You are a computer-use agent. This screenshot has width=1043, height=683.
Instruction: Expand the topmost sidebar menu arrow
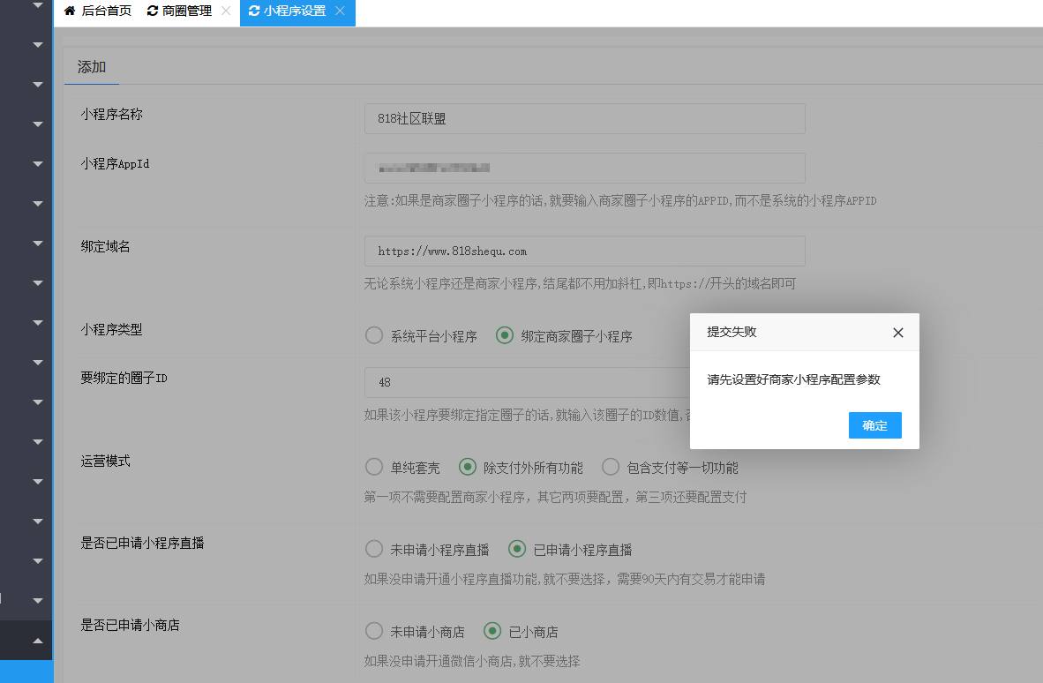tap(37, 5)
